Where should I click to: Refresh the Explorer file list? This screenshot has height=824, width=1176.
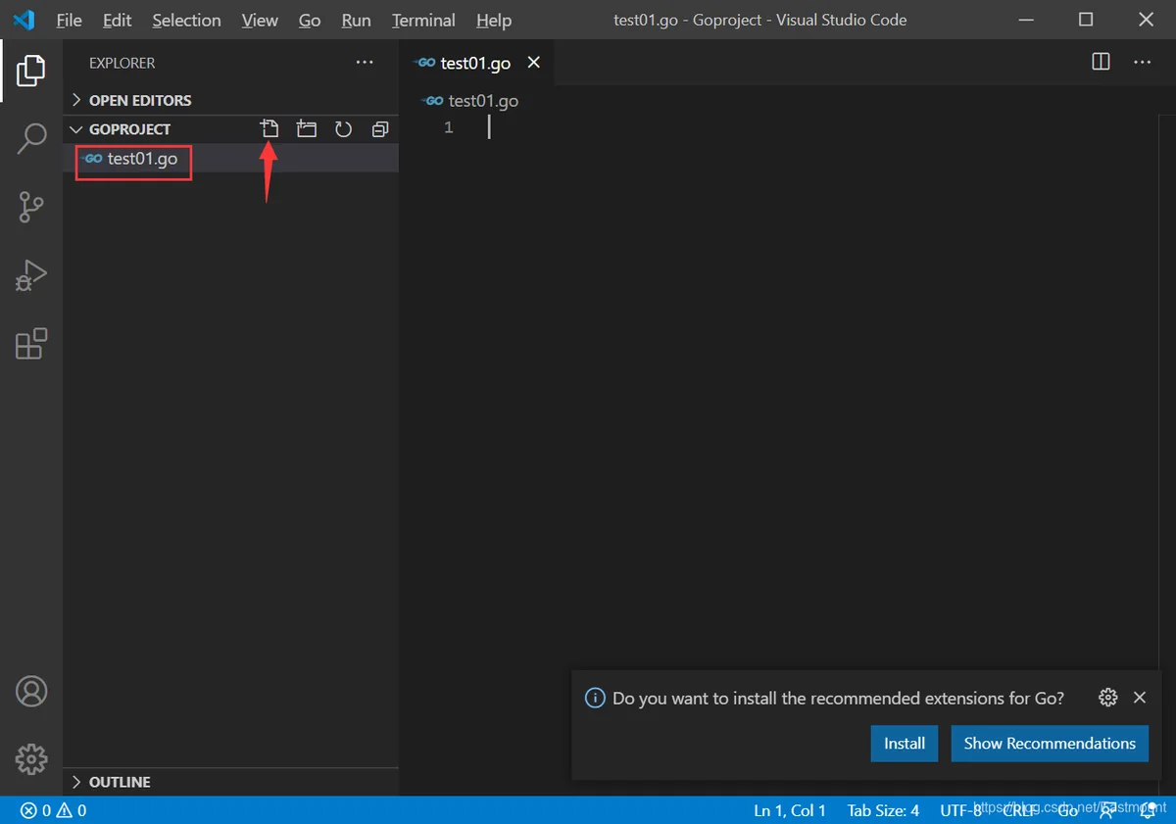point(343,129)
